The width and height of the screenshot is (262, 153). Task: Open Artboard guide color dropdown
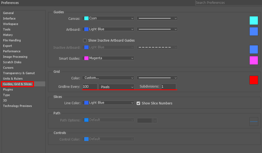point(108,29)
